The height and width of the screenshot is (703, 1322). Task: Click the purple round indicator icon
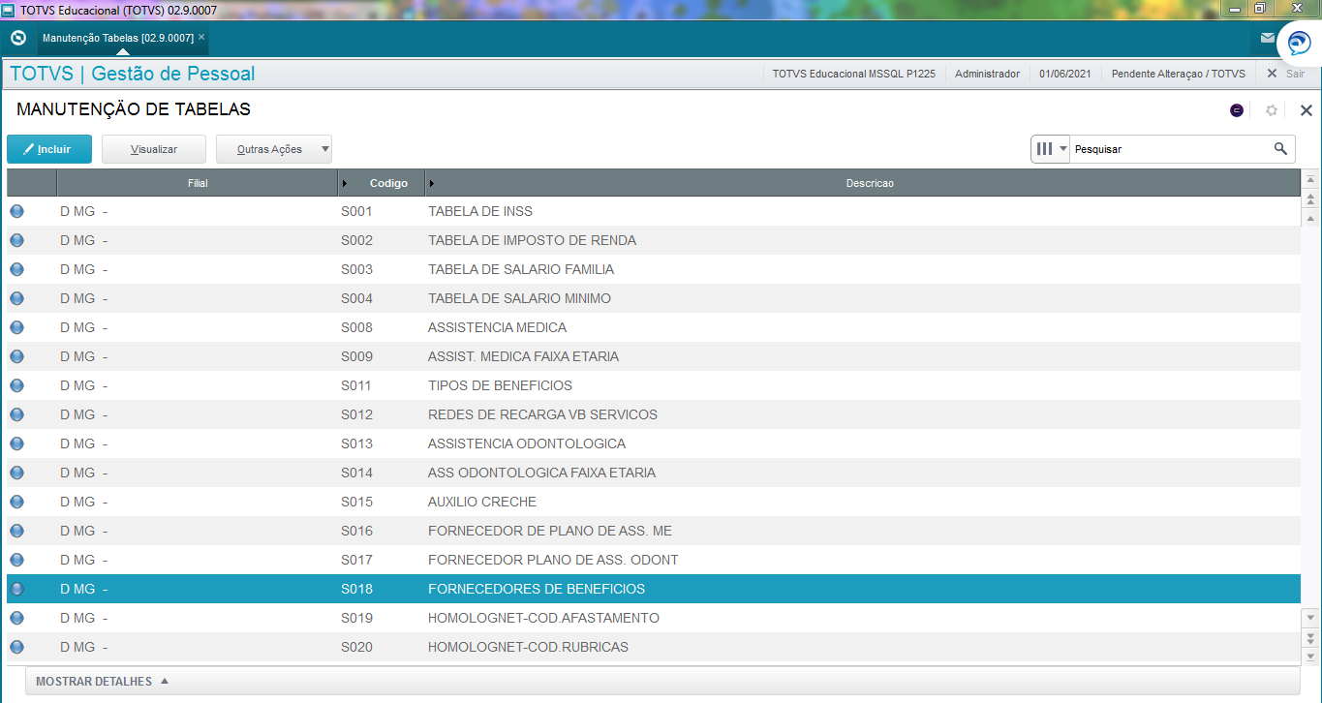tap(1237, 110)
